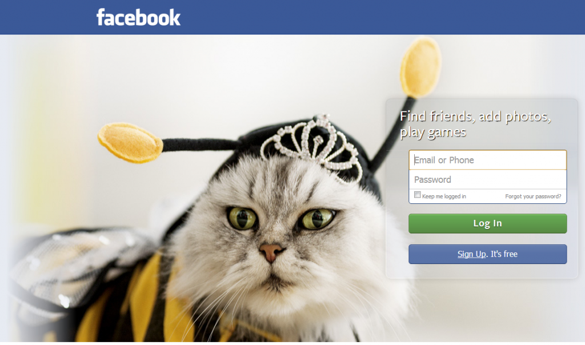
Task: Select the Password input field
Action: point(488,180)
